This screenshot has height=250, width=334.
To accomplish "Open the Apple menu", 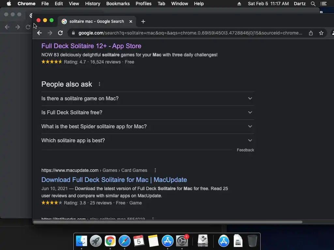I will [9, 4].
